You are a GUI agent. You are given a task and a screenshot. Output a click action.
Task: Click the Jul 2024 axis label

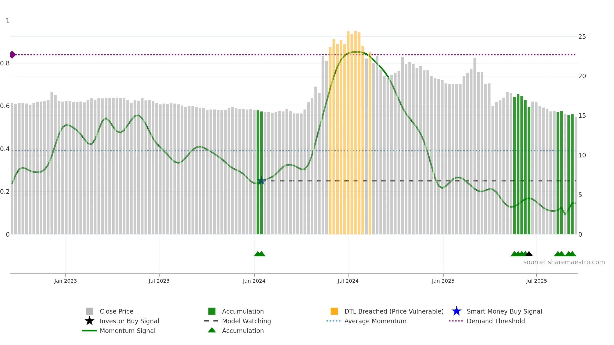(348, 281)
